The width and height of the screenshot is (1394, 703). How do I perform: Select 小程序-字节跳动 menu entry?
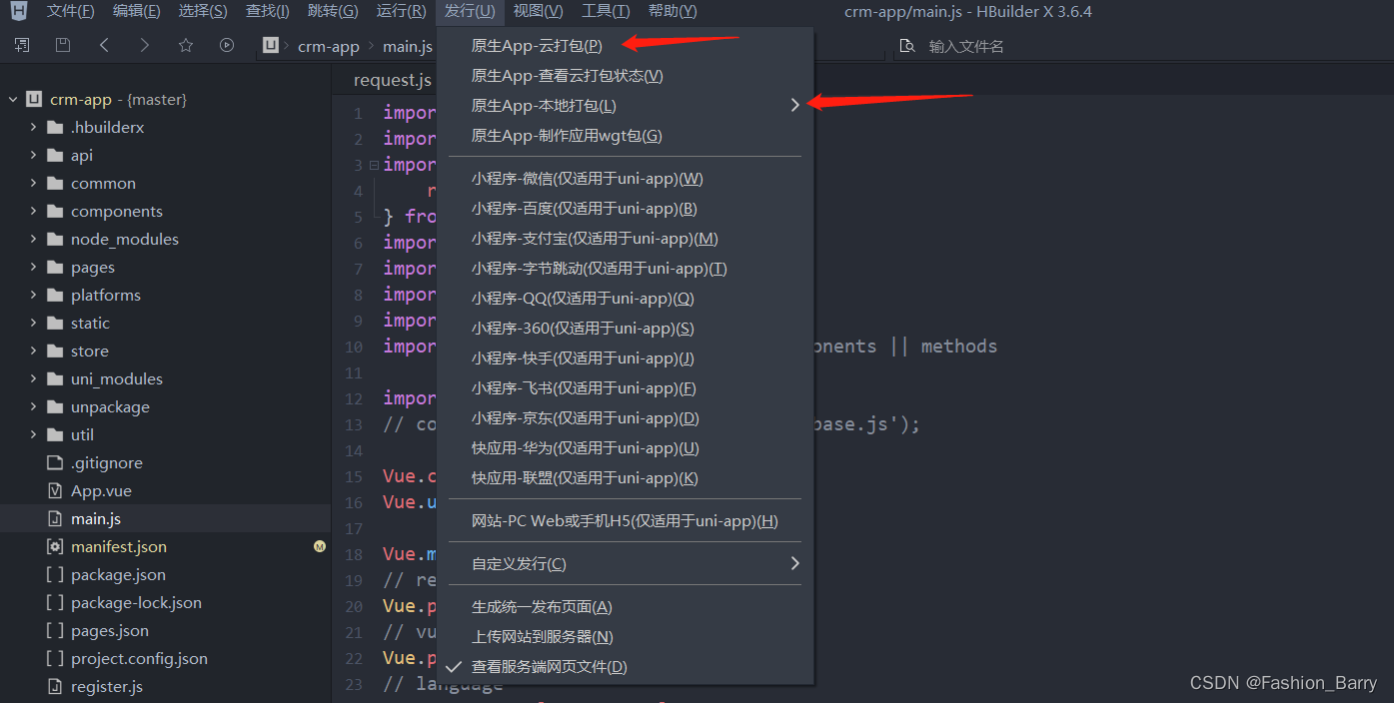(626, 268)
